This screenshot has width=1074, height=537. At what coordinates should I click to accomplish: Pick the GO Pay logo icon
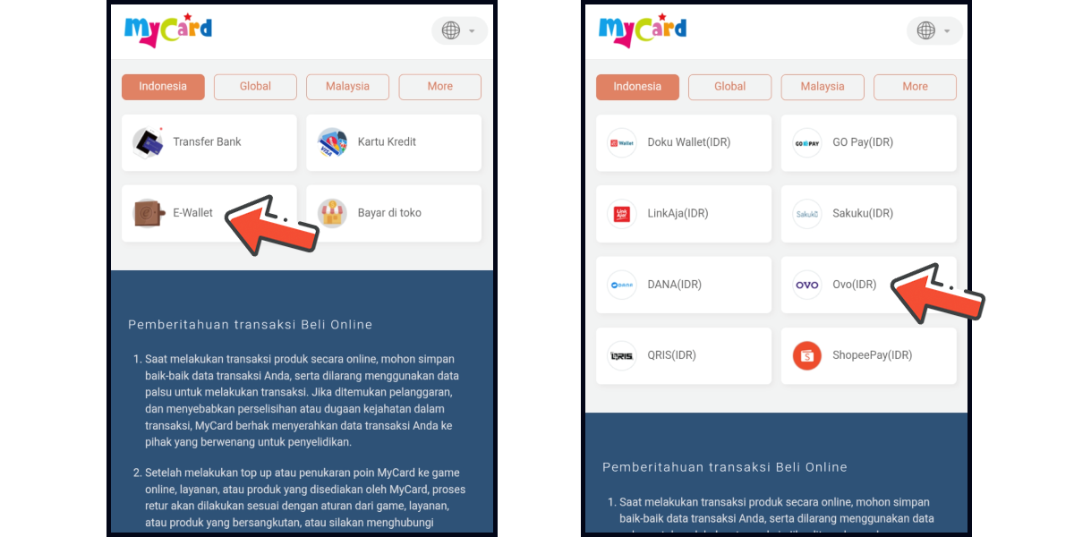click(x=807, y=142)
